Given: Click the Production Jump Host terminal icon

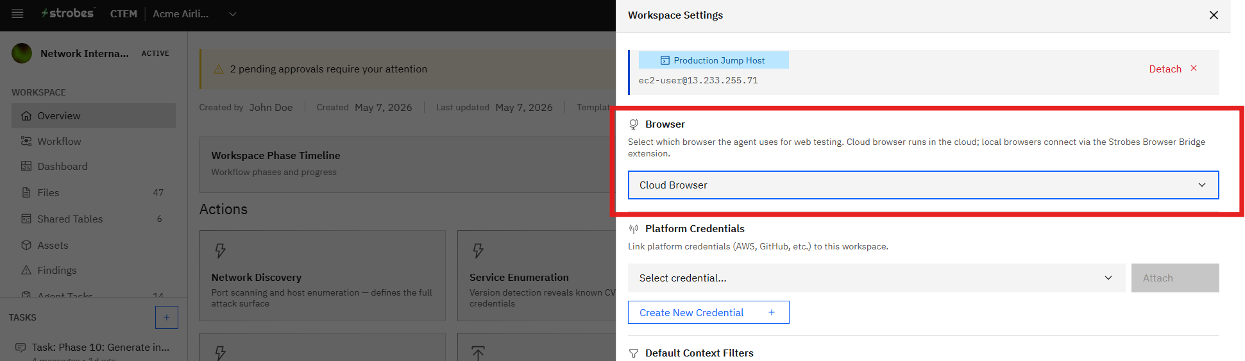Looking at the screenshot, I should point(665,60).
